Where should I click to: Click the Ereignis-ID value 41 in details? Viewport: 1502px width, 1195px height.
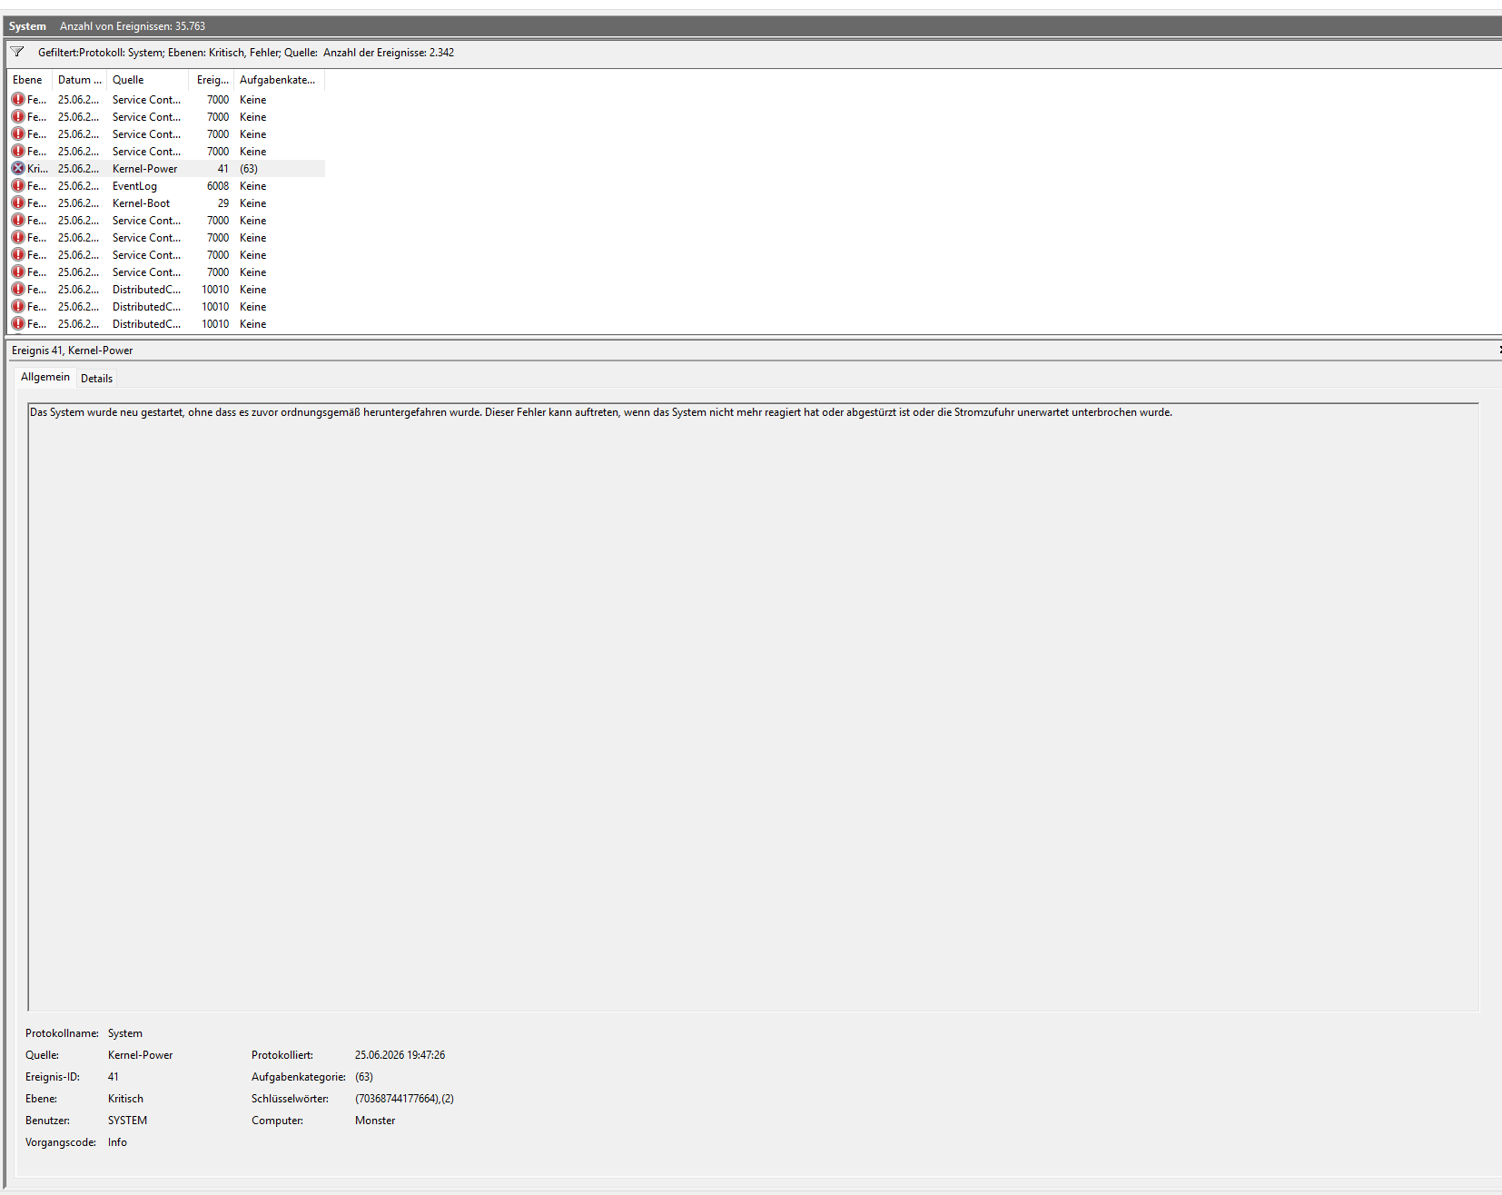[x=114, y=1077]
